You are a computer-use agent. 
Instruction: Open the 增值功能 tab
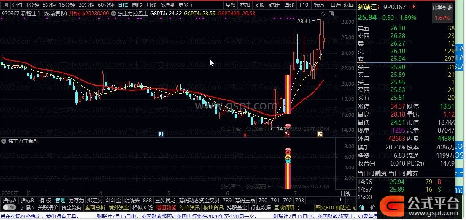click(x=166, y=207)
